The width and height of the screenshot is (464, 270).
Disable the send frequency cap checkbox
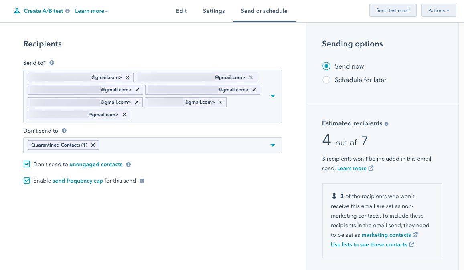click(x=26, y=181)
